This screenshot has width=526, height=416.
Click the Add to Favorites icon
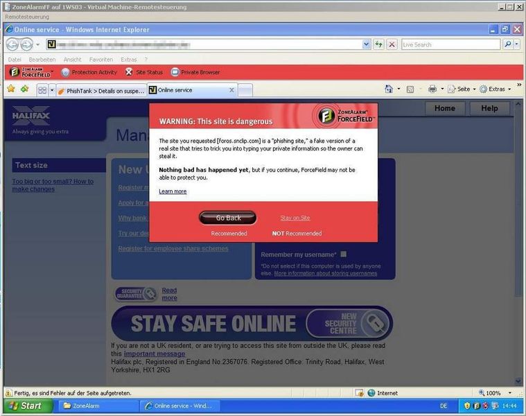point(24,89)
